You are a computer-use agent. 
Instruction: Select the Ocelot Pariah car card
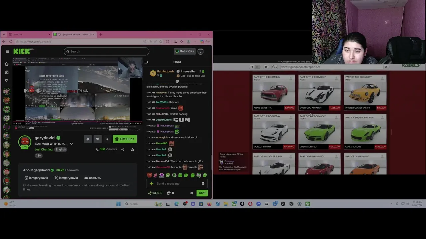[x=274, y=131]
